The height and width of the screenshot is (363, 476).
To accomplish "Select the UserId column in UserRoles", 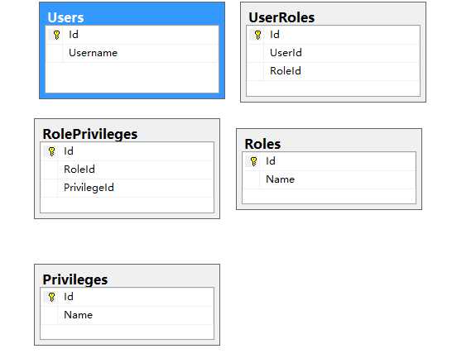I will click(x=333, y=53).
